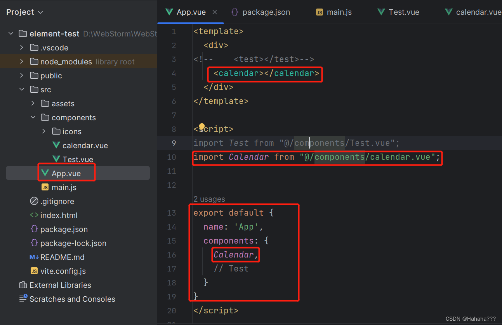Select .gitignore in the project tree
Image resolution: width=502 pixels, height=325 pixels.
(x=57, y=201)
